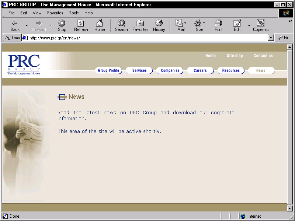295x221 pixels.
Task: Maximize the Internet Explorer window
Action: tap(283, 5)
